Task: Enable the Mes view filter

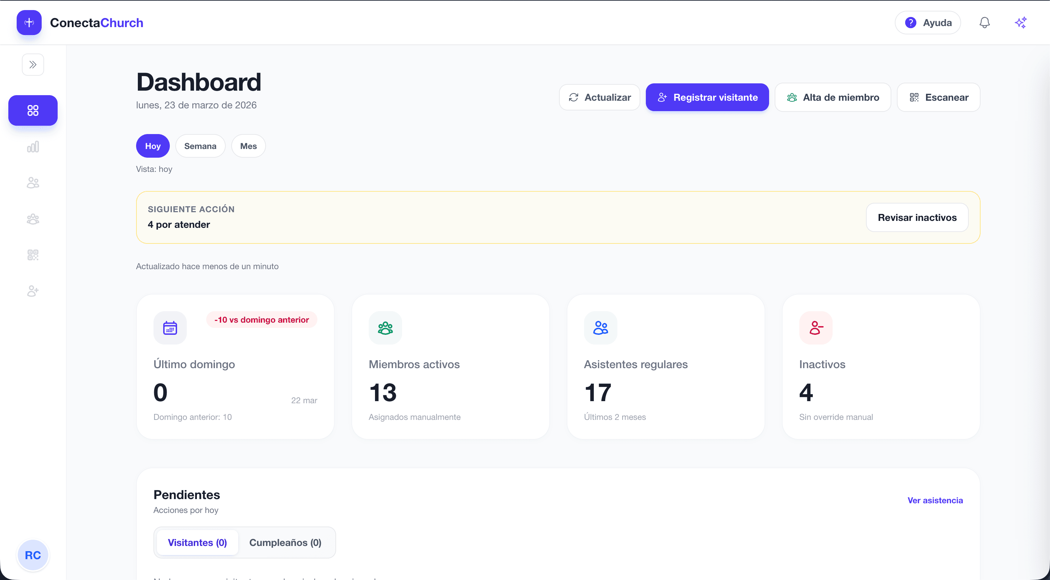Action: click(248, 146)
